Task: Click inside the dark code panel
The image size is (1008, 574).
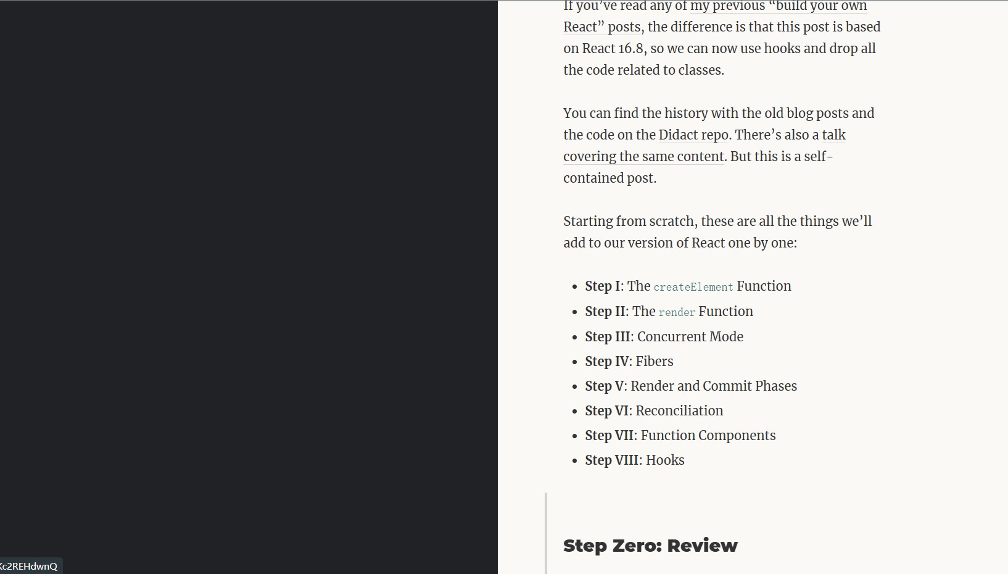Action: pyautogui.click(x=249, y=278)
